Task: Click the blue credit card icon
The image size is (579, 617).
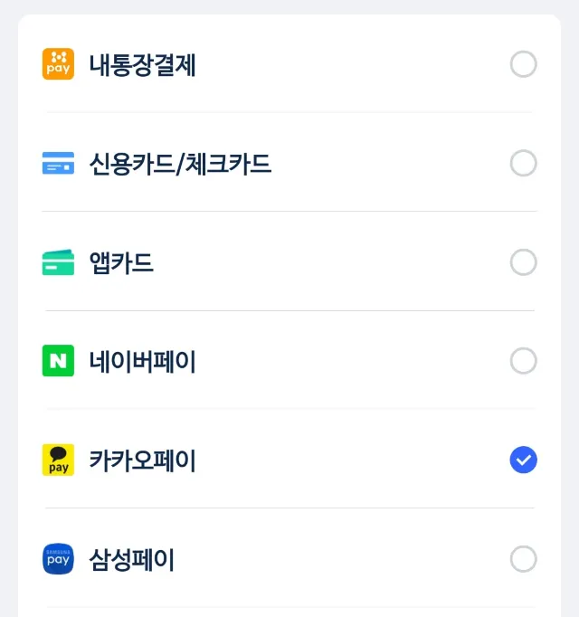Action: tap(58, 164)
